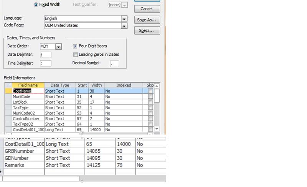The image size is (307, 187).
Task: Enable the Four Digit Years checkbox
Action: (x=75, y=46)
